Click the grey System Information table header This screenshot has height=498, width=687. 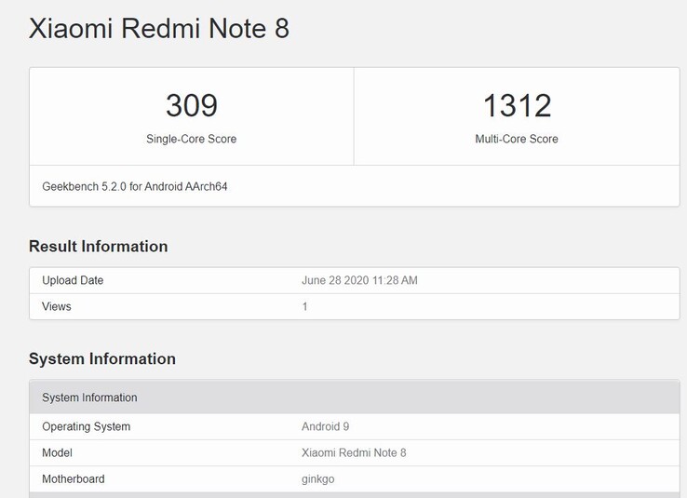click(x=355, y=397)
